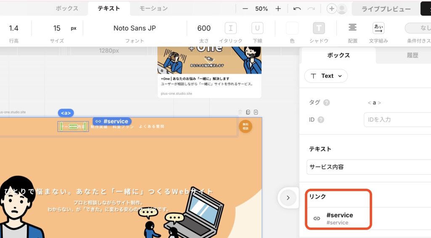Image resolution: width=431 pixels, height=238 pixels.
Task: Show help for タグ
Action: 327,103
